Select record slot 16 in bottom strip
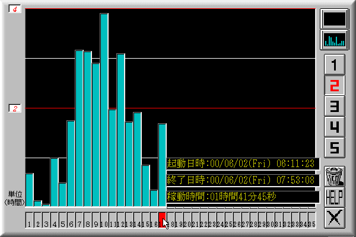Screen dimensions: 356x237 154,220
